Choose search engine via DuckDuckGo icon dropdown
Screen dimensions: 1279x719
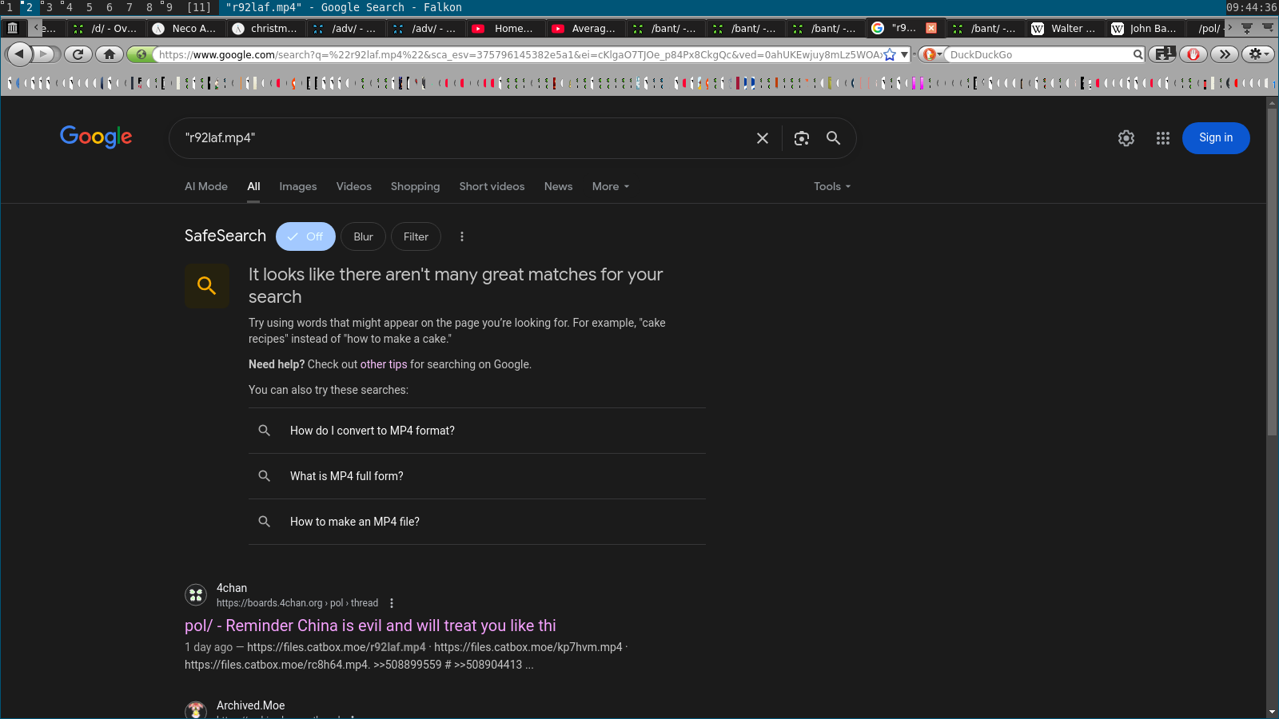[931, 54]
